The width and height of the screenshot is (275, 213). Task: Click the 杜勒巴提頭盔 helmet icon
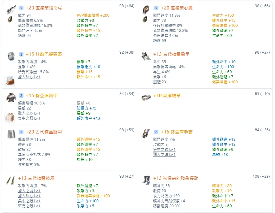point(11,56)
